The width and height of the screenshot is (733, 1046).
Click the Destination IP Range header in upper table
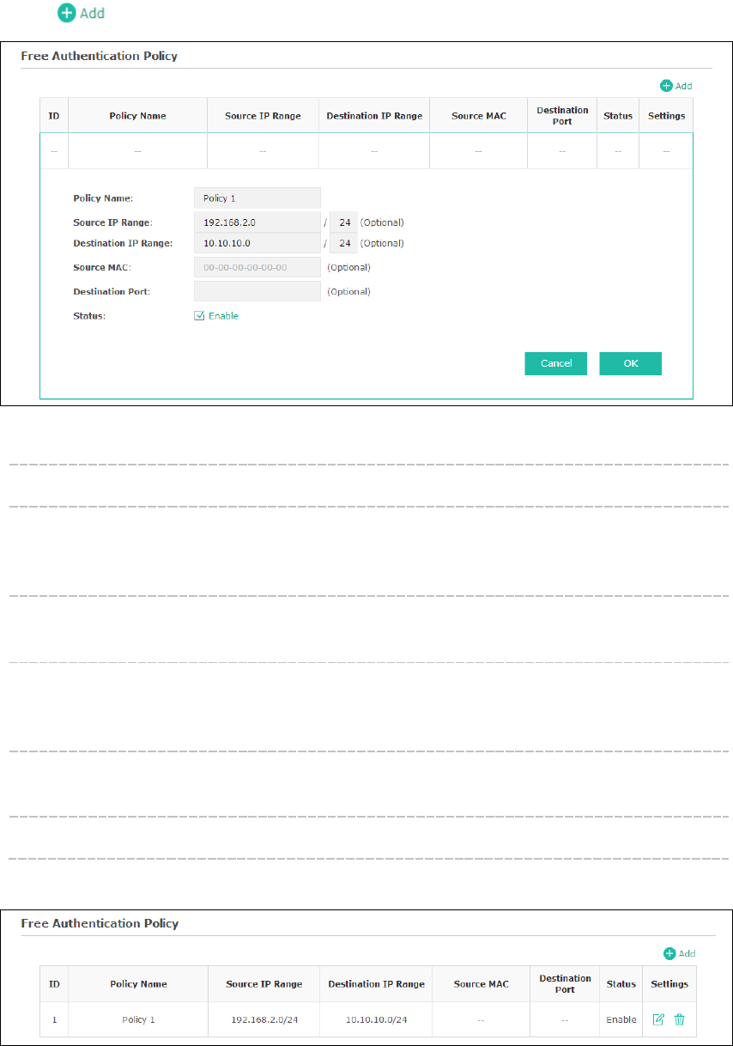click(x=374, y=116)
